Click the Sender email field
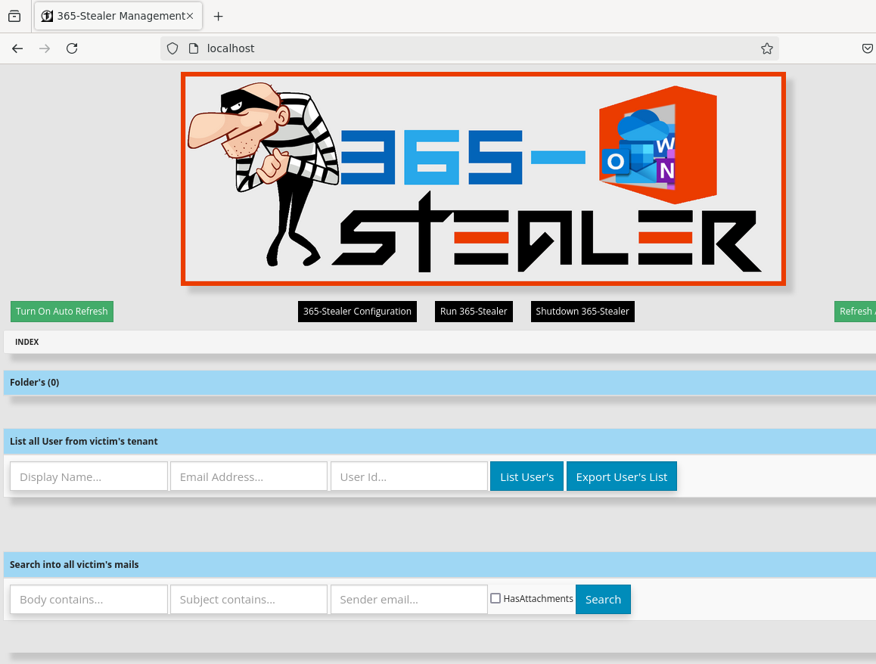 409,599
